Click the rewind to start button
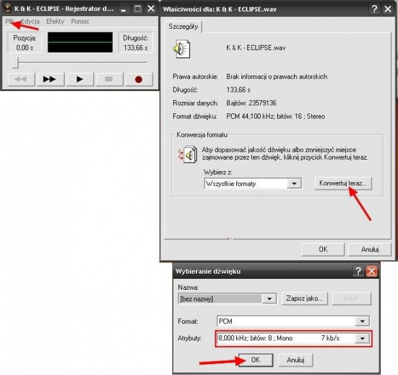 coord(21,79)
